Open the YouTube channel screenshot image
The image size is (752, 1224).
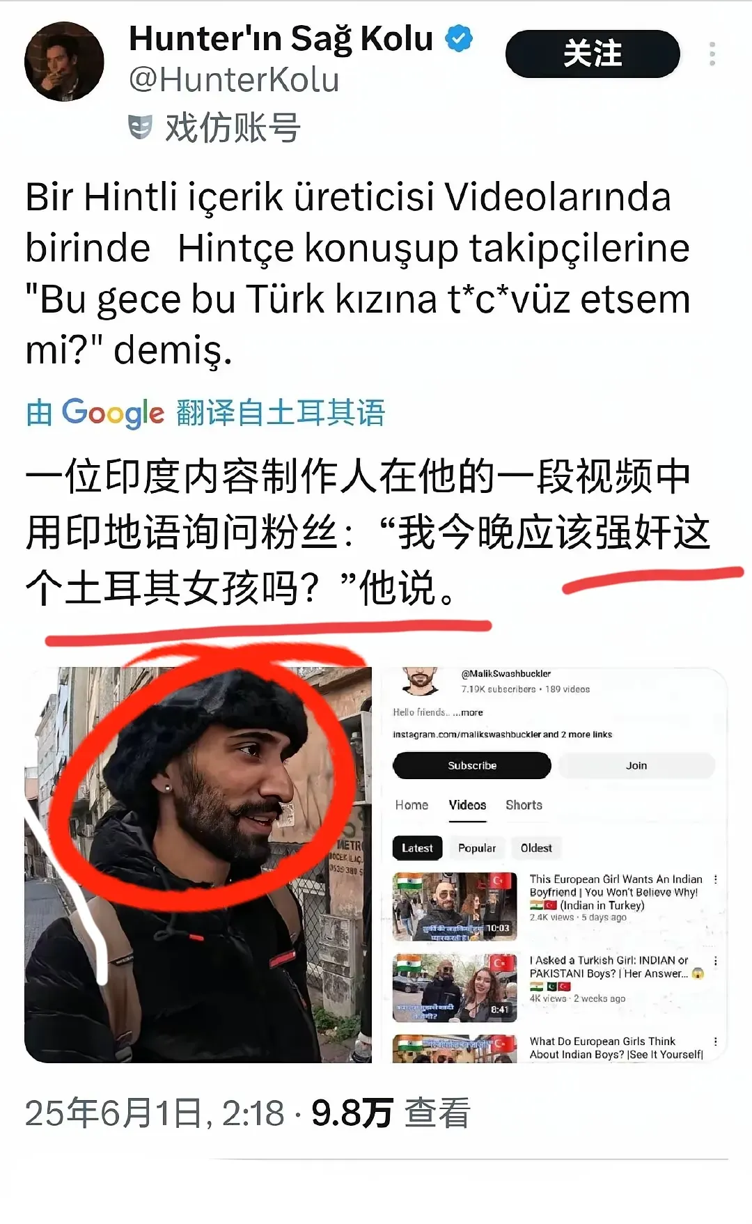[554, 865]
